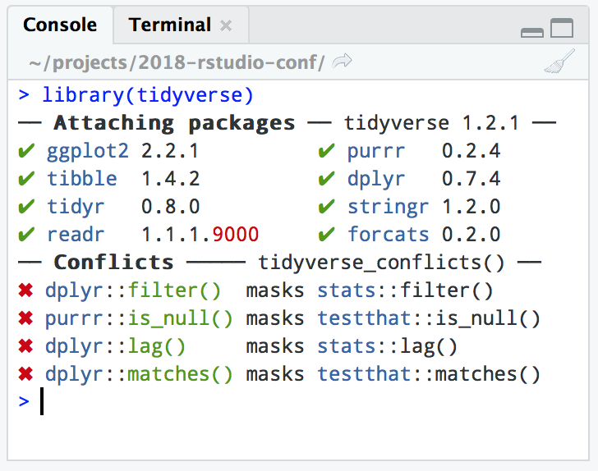The image size is (598, 471).
Task: Minimize the console pane
Action: coord(532,33)
